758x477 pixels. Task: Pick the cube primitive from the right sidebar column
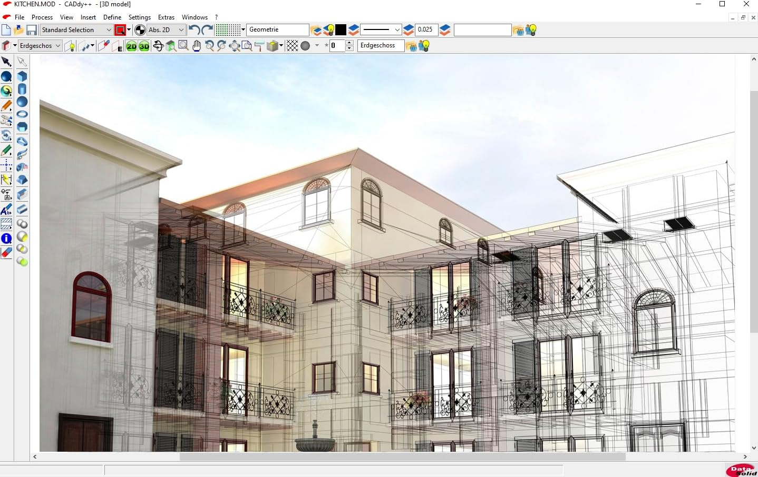pos(22,76)
